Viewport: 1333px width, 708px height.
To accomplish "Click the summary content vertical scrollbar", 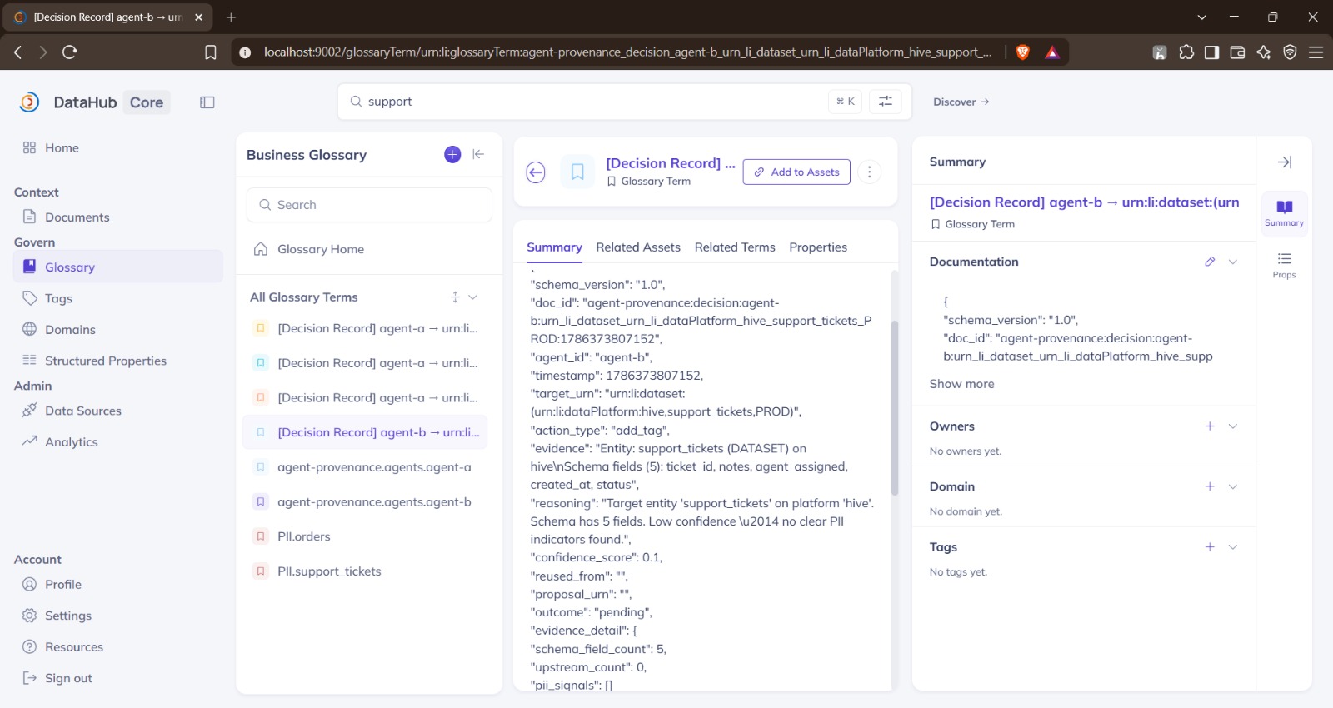I will click(x=895, y=408).
